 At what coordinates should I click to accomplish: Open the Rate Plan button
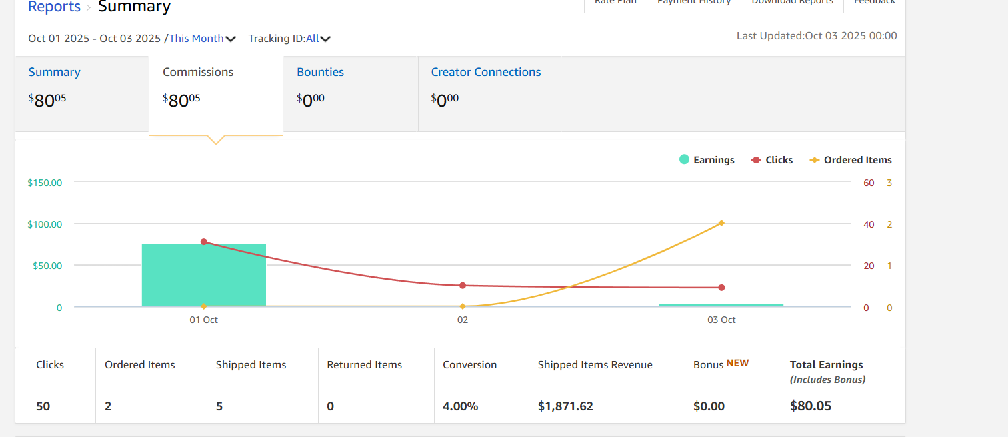click(x=615, y=3)
